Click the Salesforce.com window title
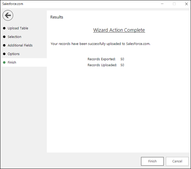 coord(13,4)
